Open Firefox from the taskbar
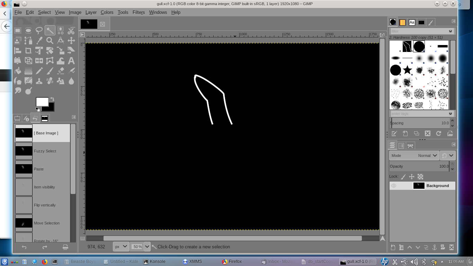473x266 pixels. [x=232, y=261]
